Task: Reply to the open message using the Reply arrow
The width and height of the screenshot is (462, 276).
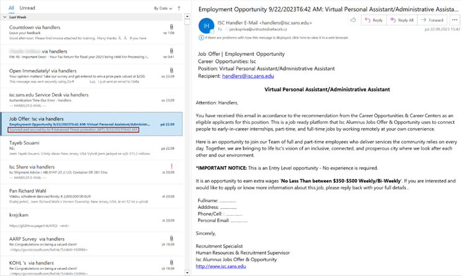Action: pyautogui.click(x=374, y=20)
